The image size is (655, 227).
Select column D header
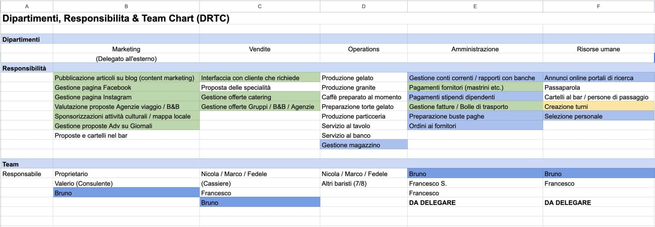tap(364, 6)
